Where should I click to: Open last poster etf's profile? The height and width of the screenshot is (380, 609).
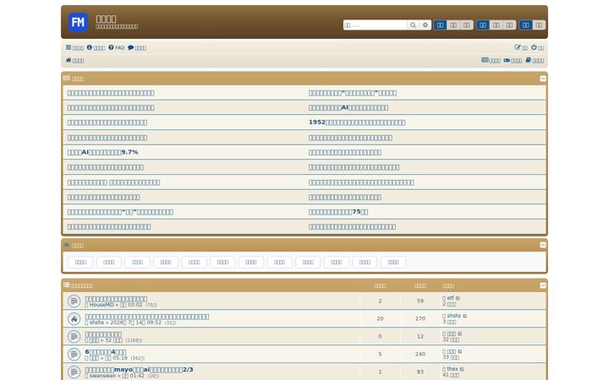click(450, 298)
